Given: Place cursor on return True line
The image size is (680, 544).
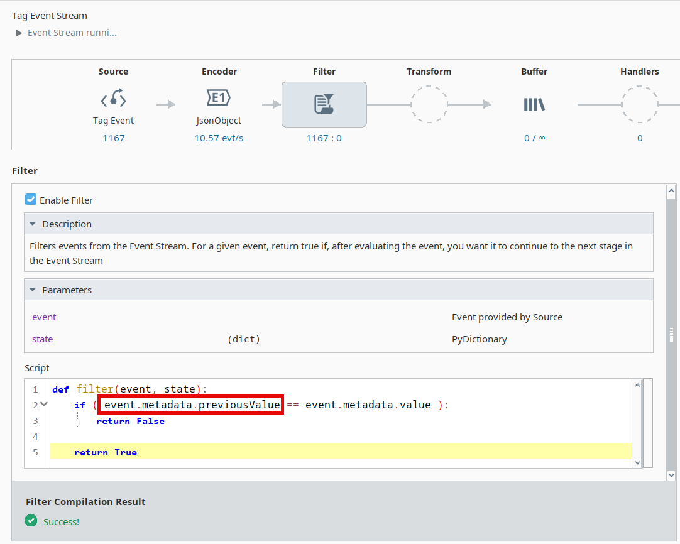Looking at the screenshot, I should click(341, 452).
